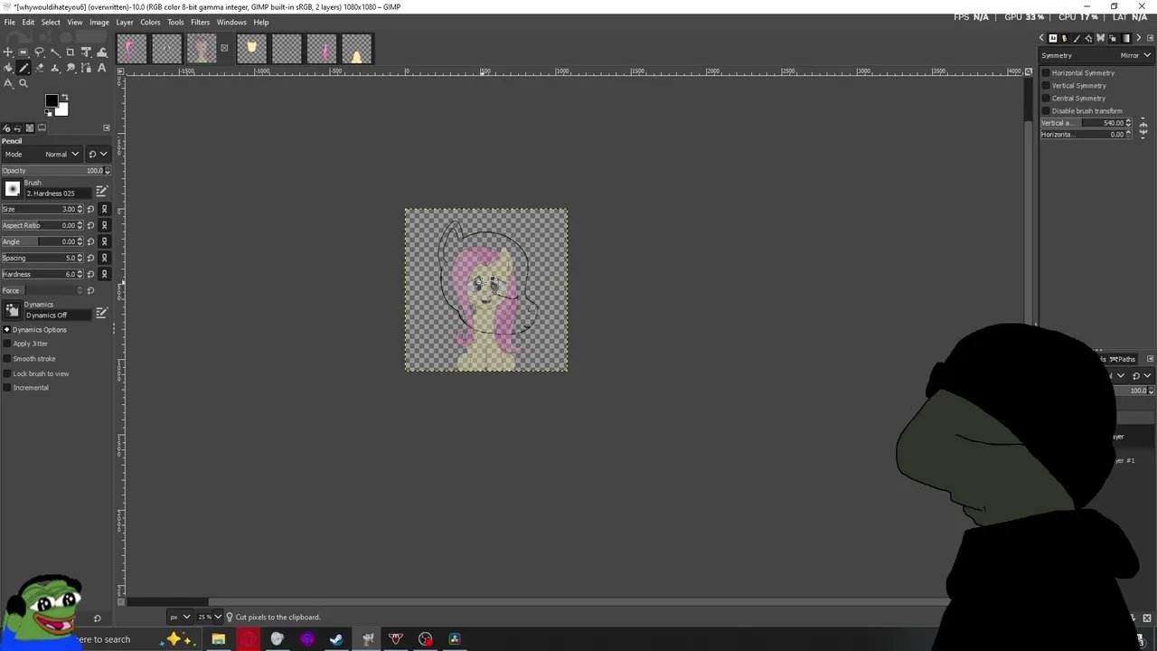Click the Vertical axis position slider
1157x651 pixels.
coord(1086,123)
